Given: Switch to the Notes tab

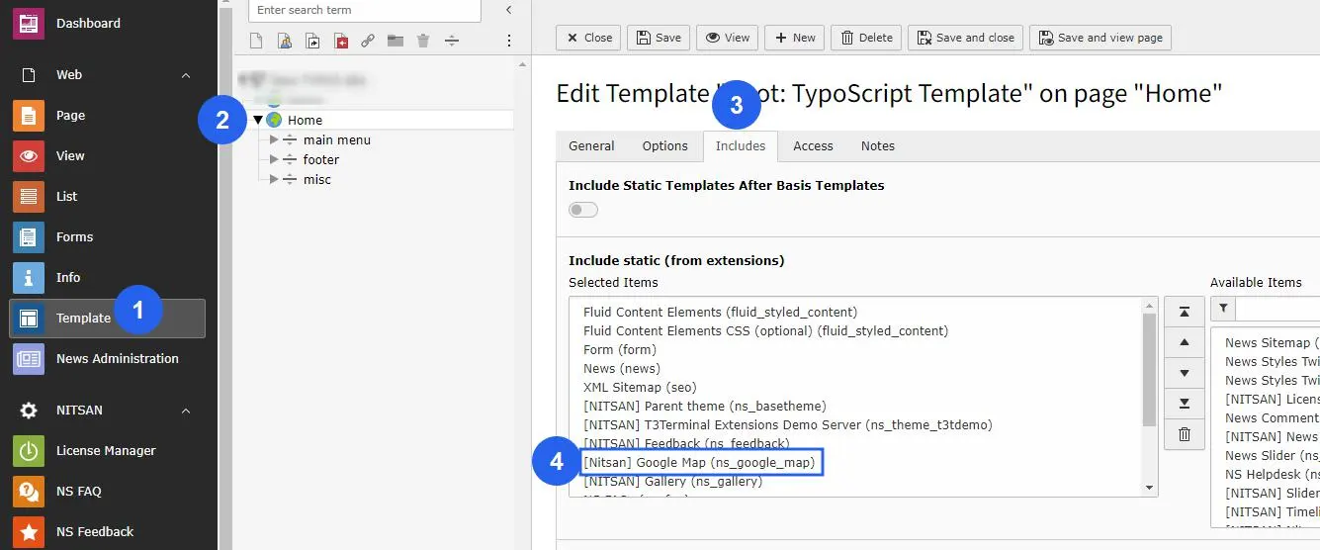Looking at the screenshot, I should click(x=877, y=146).
